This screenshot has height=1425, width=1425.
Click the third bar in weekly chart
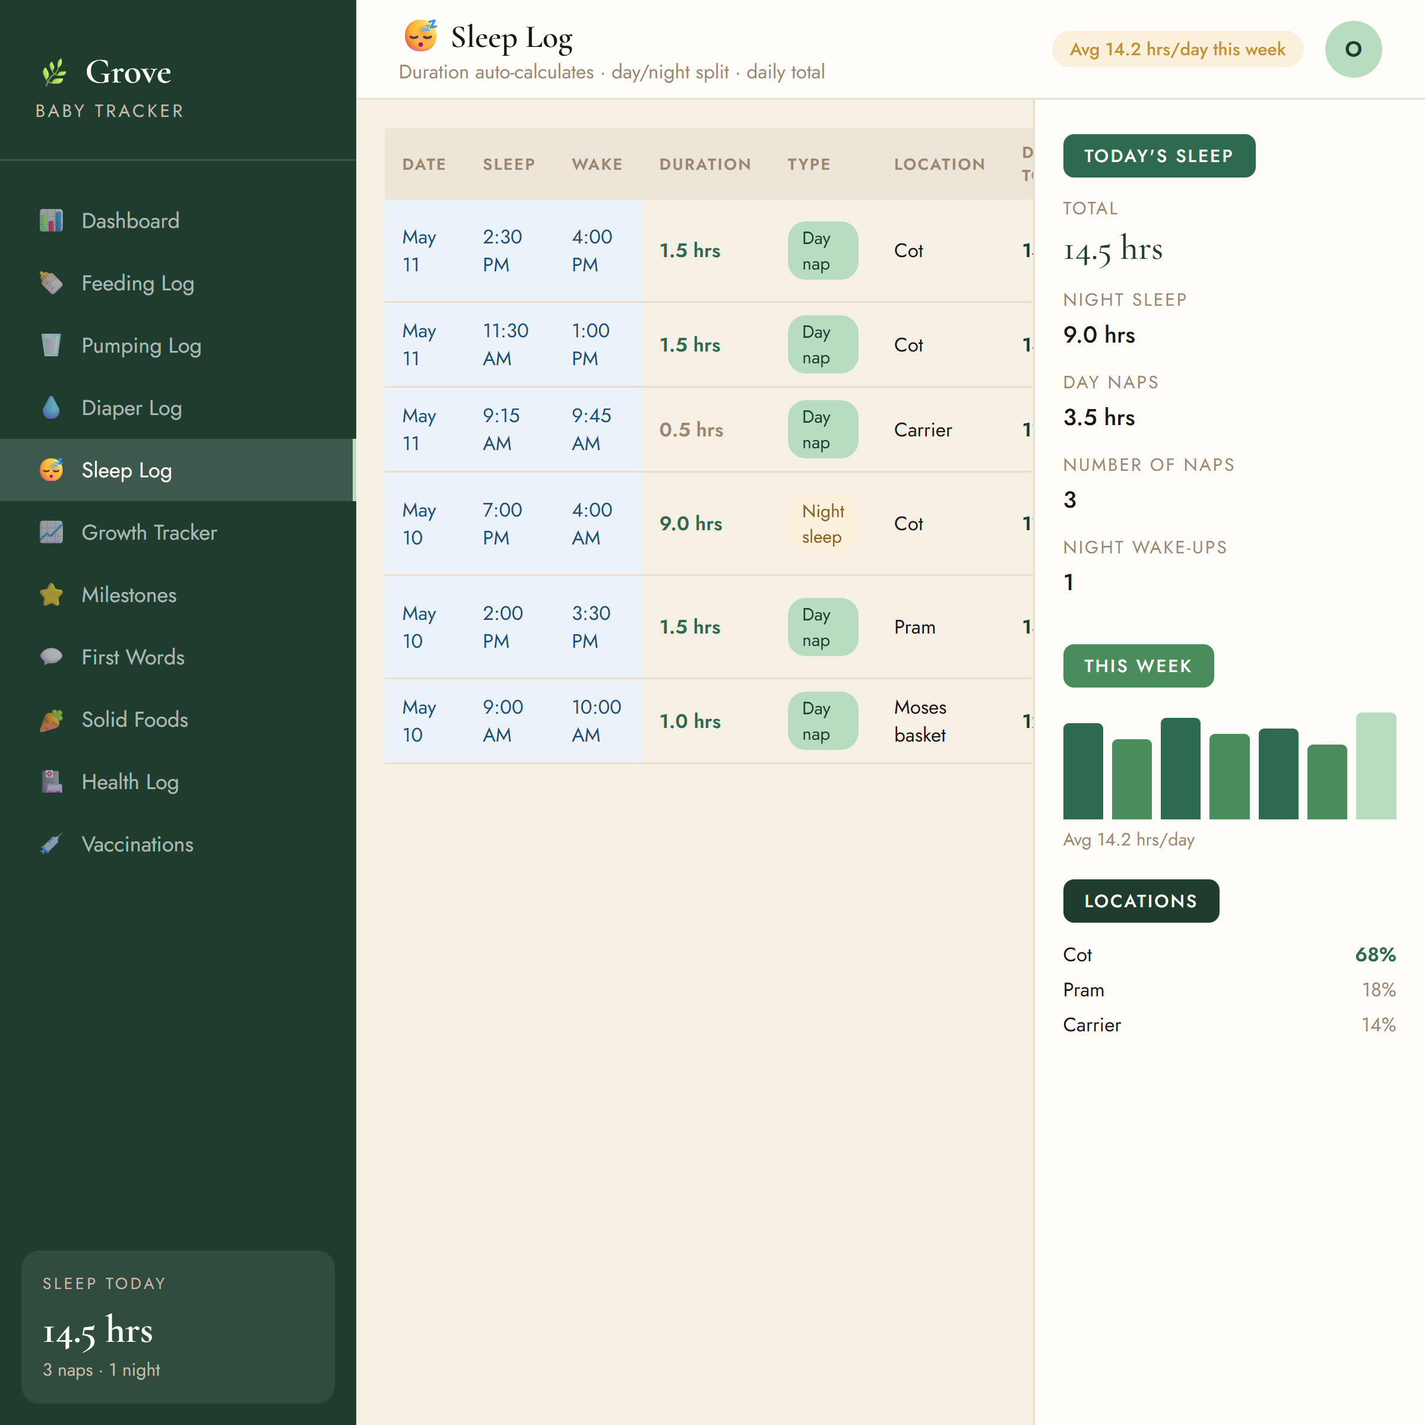point(1180,768)
